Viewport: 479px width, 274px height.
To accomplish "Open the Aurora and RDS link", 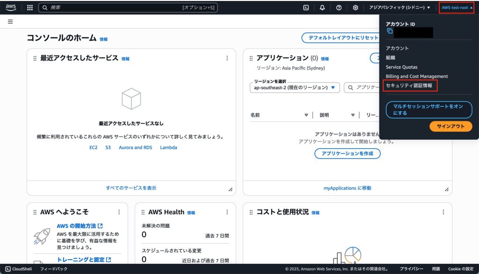I will [x=135, y=148].
